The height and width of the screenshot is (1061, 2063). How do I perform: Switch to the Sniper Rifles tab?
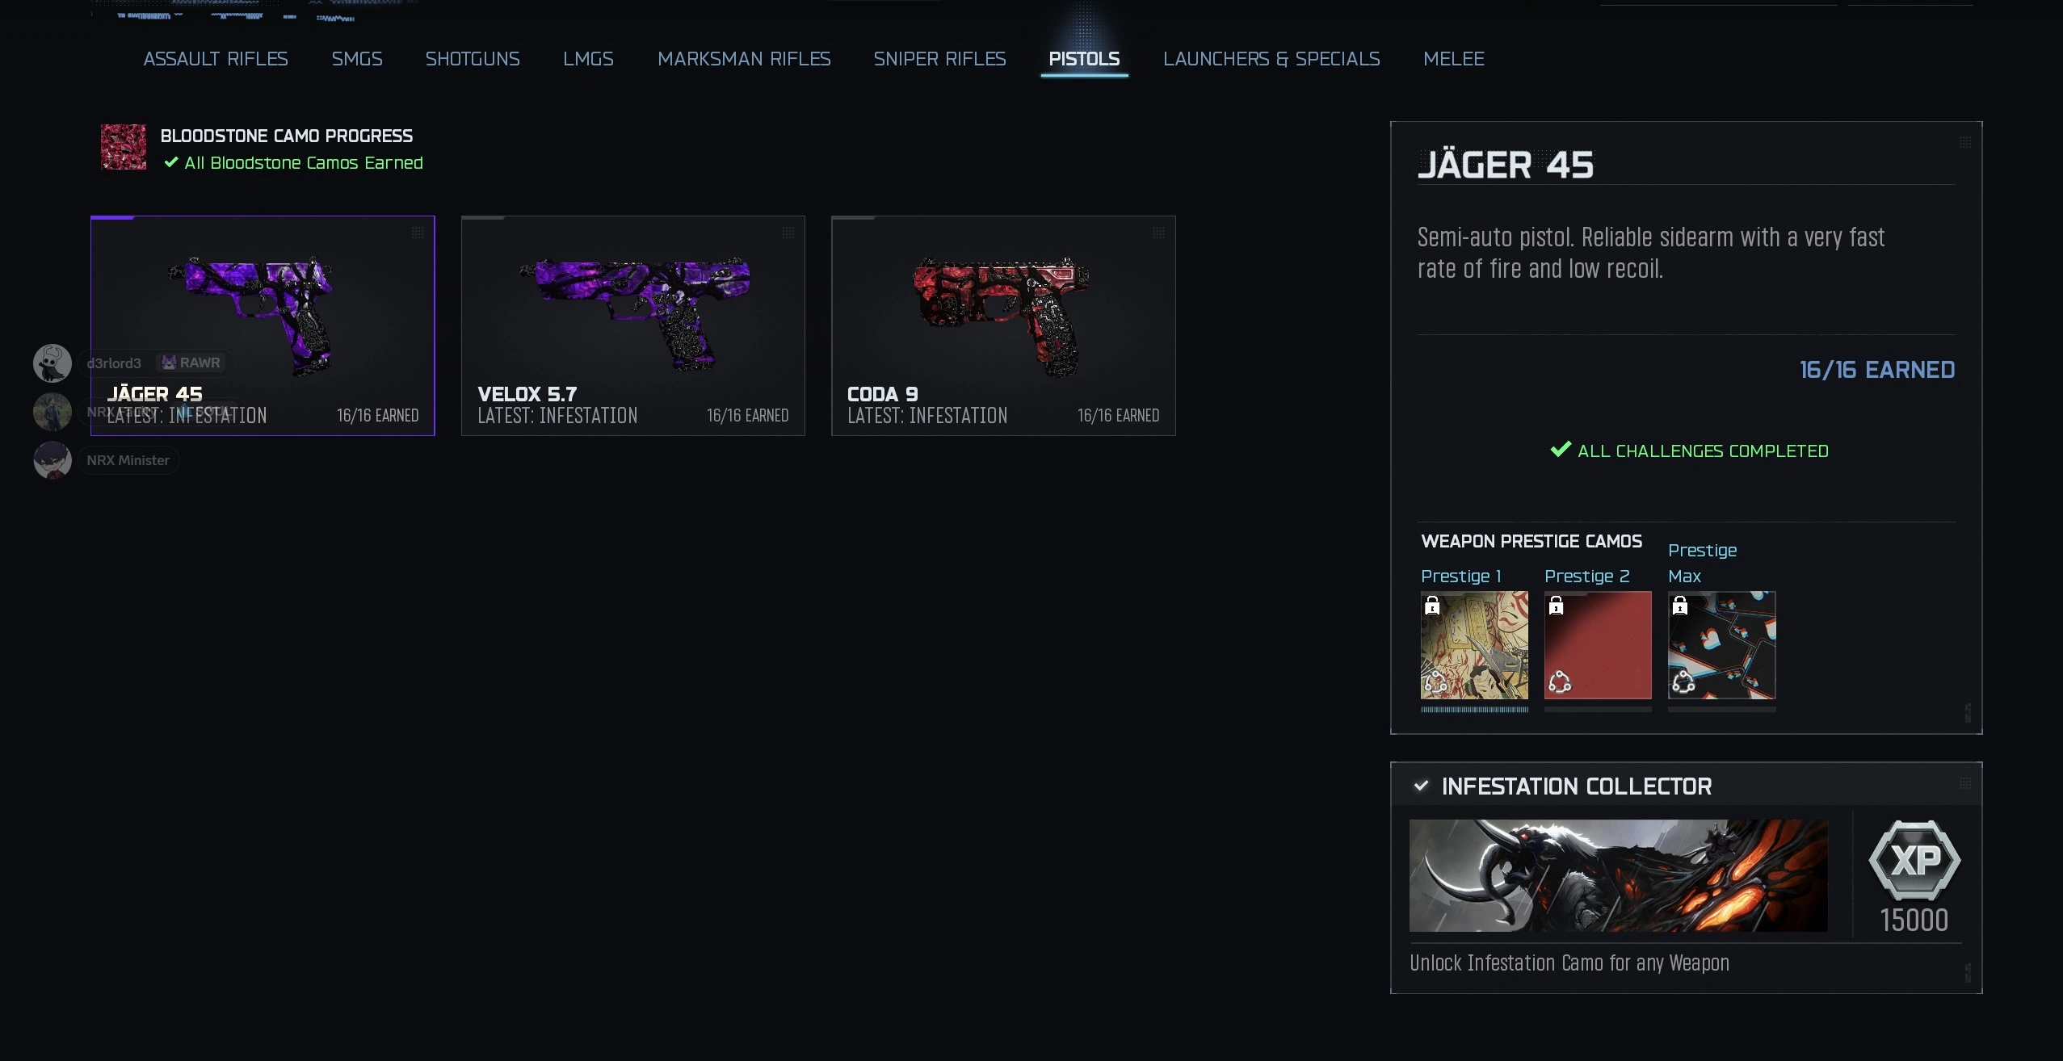(939, 59)
